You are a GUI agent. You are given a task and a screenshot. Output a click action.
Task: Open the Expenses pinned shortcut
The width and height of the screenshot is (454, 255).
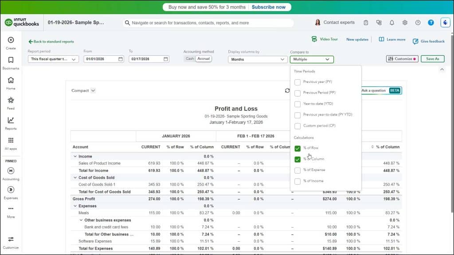click(11, 193)
